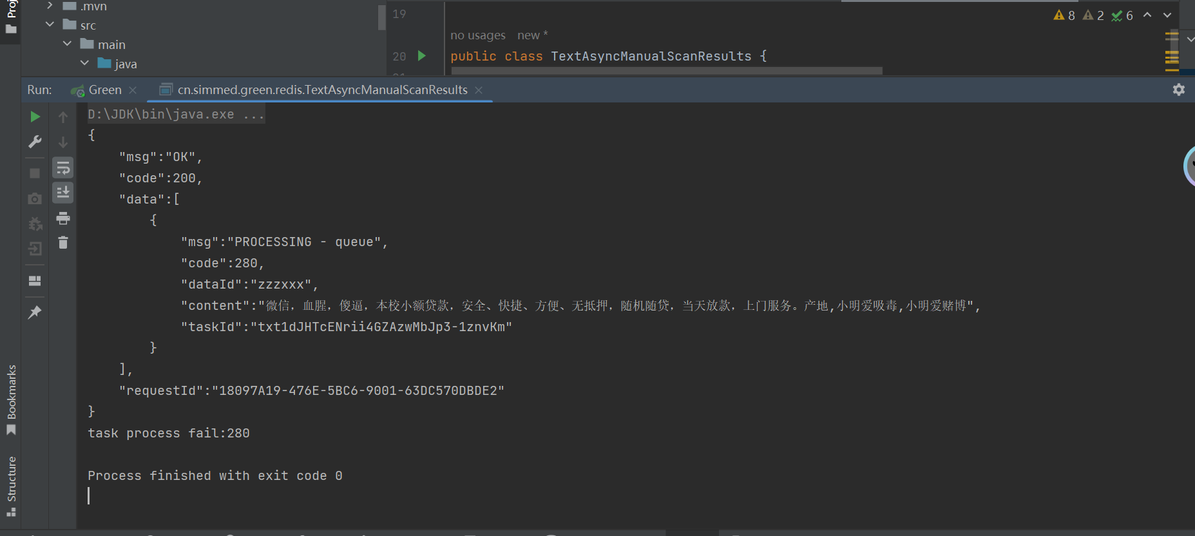Jump to previous highlighted error arrow
Viewport: 1195px width, 536px height.
[x=1147, y=15]
